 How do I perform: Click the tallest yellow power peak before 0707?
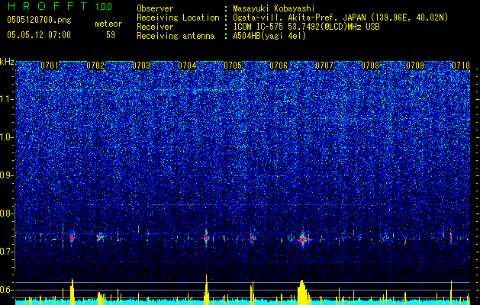[302, 293]
